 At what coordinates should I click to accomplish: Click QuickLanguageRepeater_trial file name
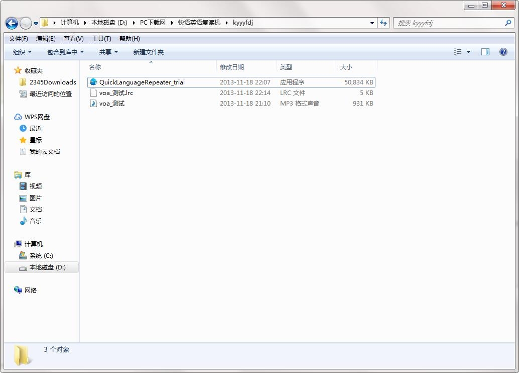[142, 82]
